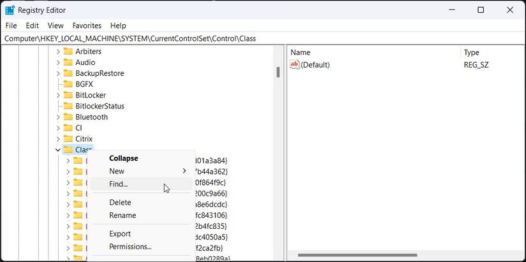
Task: Click the Citrix folder icon
Action: point(68,138)
